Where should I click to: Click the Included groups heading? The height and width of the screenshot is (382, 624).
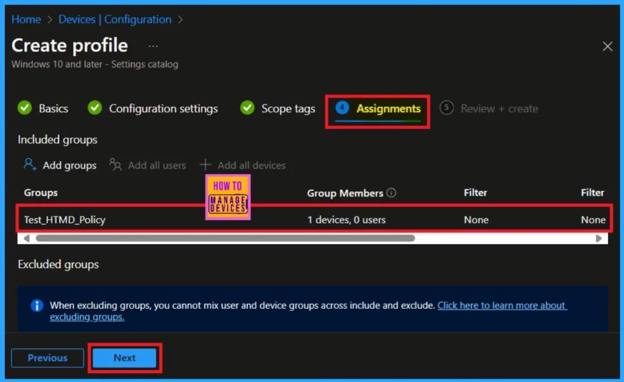click(57, 140)
